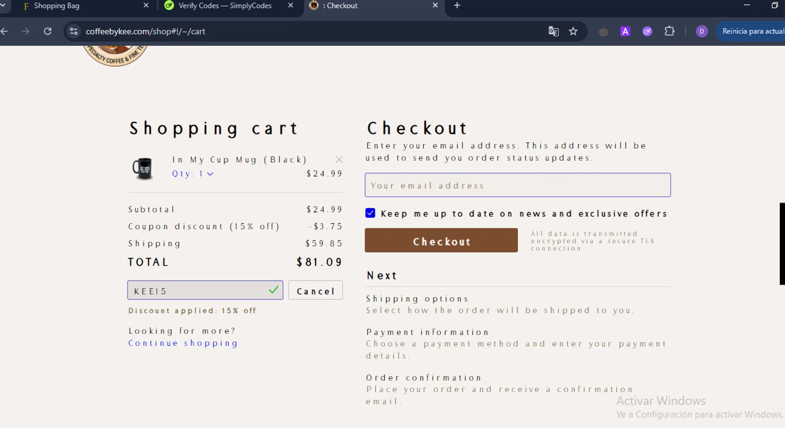Open the purple A extension icon

click(x=625, y=31)
